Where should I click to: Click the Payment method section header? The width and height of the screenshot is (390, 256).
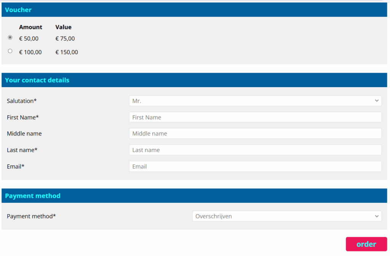194,196
